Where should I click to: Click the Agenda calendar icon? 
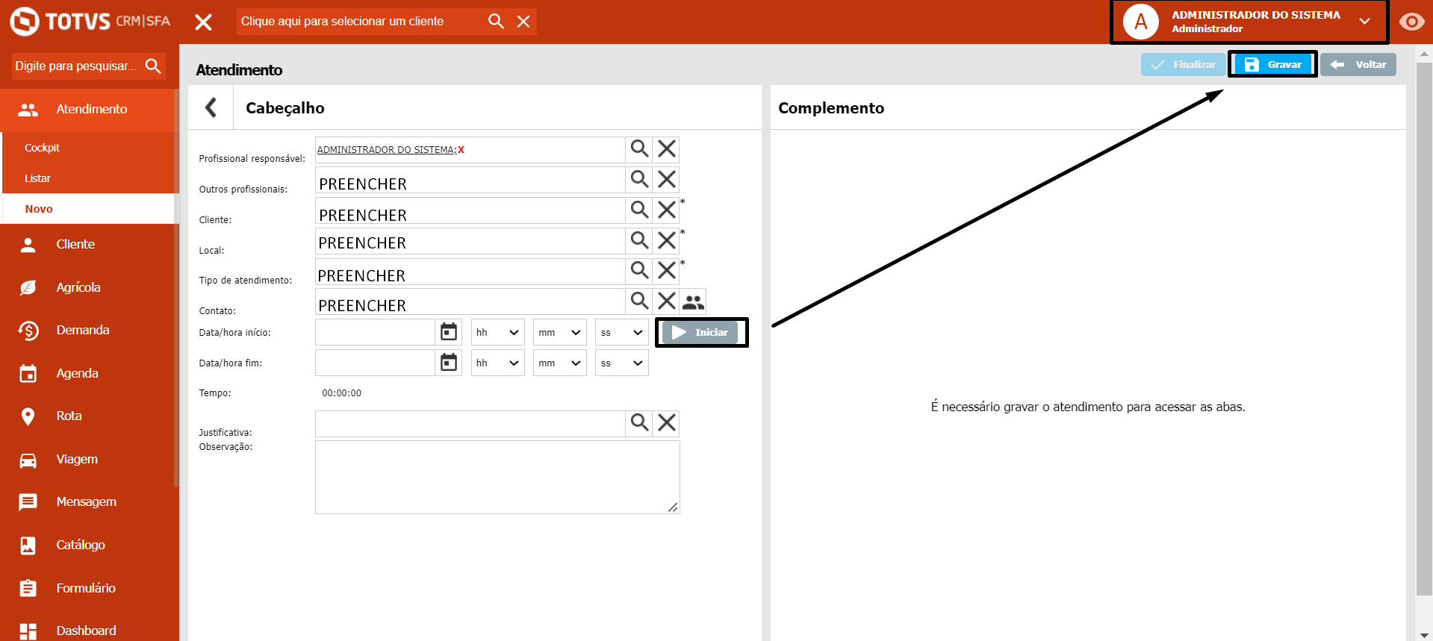28,373
